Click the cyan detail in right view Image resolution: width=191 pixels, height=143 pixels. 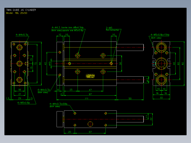154,63
